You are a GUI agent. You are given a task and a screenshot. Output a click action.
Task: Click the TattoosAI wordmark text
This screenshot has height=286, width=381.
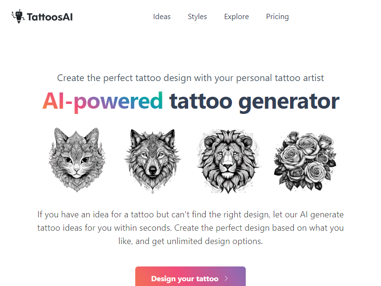(x=50, y=17)
